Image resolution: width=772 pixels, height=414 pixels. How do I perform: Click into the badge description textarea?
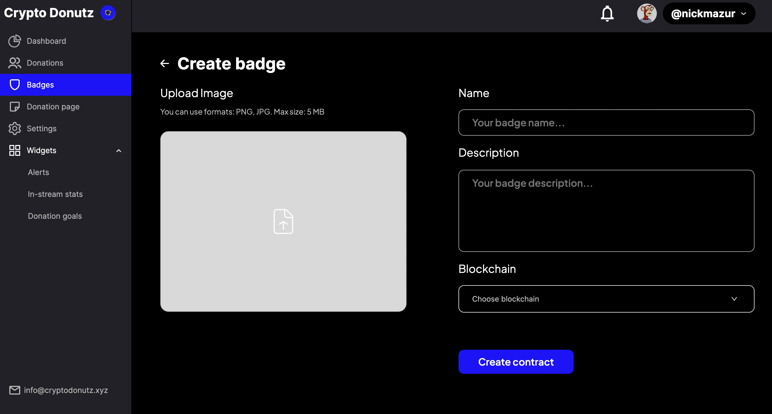coord(606,211)
